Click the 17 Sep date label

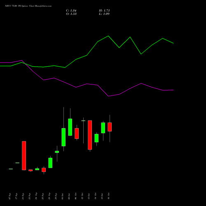16,196
